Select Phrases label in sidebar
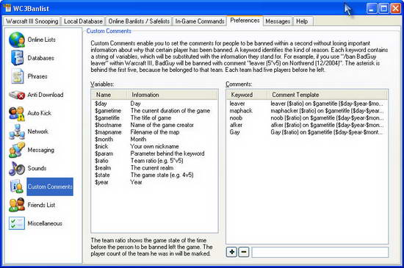The height and width of the screenshot is (268, 404). pos(37,76)
